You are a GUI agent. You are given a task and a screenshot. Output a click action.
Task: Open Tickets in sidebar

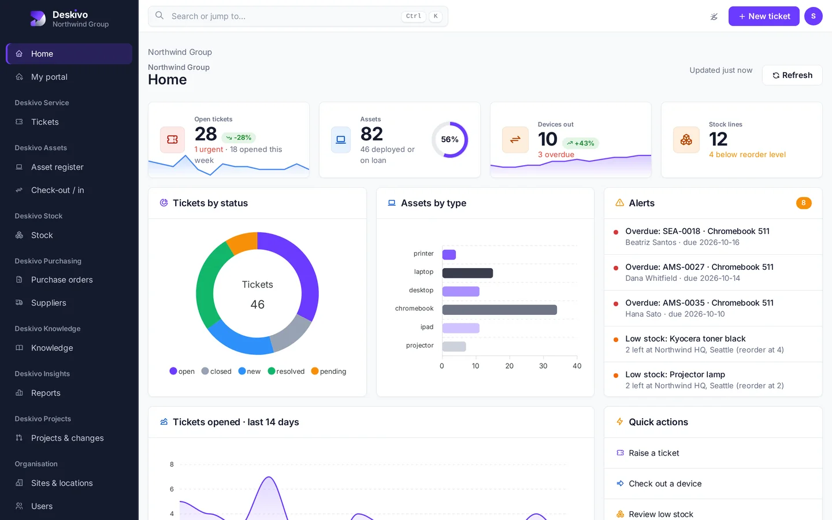pyautogui.click(x=69, y=122)
